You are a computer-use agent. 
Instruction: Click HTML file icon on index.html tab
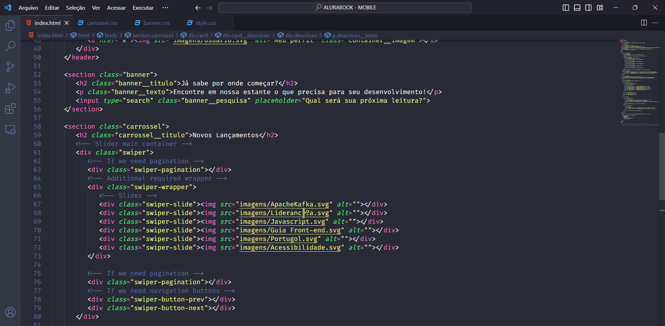point(29,23)
